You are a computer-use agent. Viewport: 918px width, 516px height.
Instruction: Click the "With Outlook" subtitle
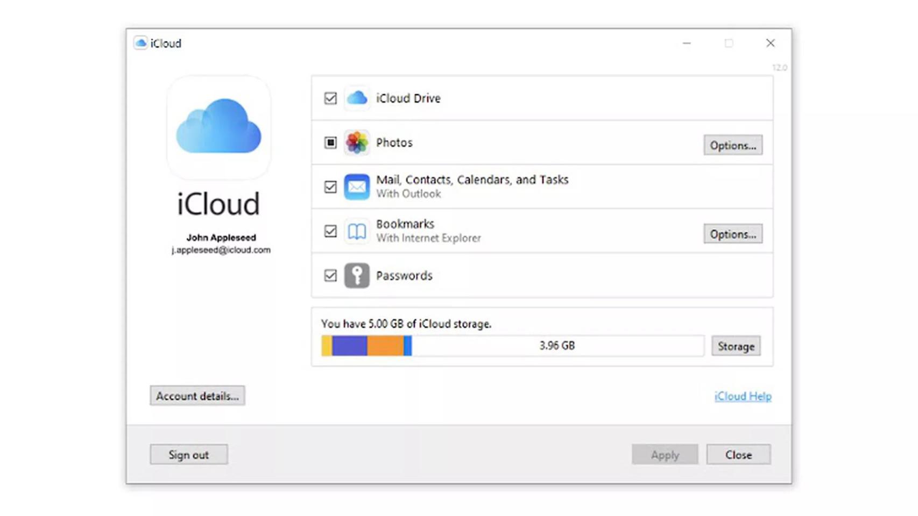click(408, 194)
